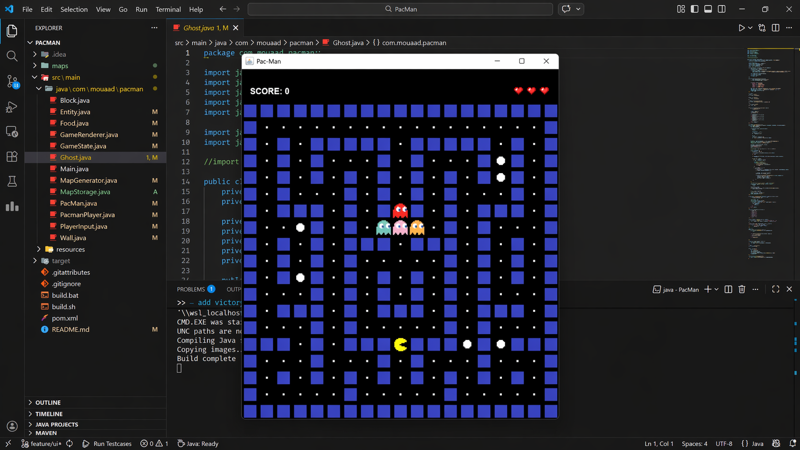Open the compare changes icon in editor toolbar
The width and height of the screenshot is (800, 450).
coord(762,28)
